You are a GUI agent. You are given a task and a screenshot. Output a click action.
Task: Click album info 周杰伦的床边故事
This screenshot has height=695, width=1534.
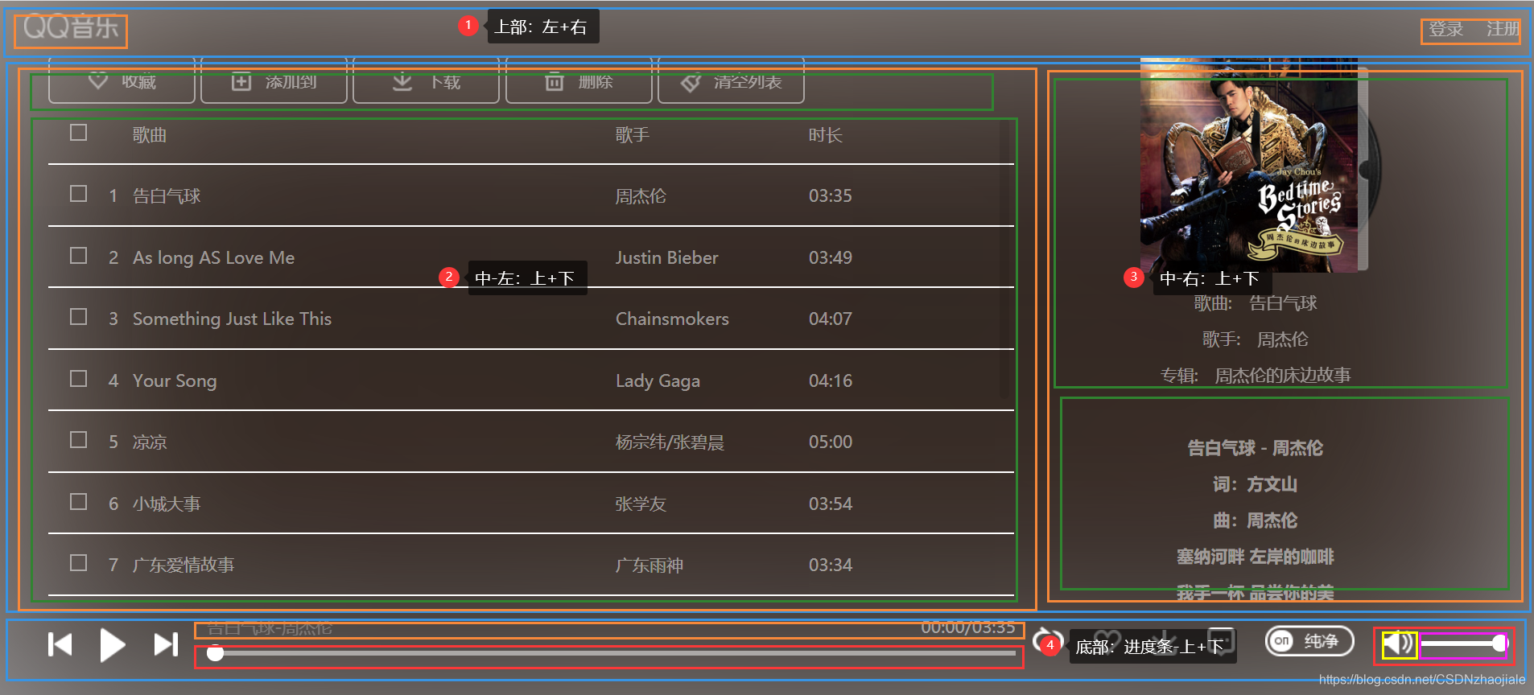coord(1283,376)
